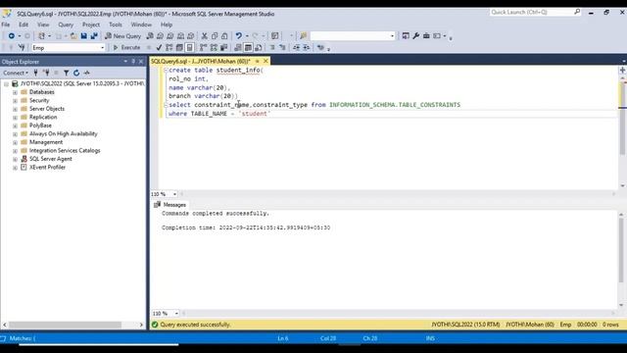The height and width of the screenshot is (353, 627).
Task: Click the Refresh icon in Object Explorer
Action: tap(76, 73)
